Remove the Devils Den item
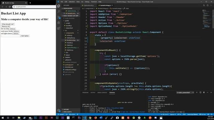 tap(12, 29)
